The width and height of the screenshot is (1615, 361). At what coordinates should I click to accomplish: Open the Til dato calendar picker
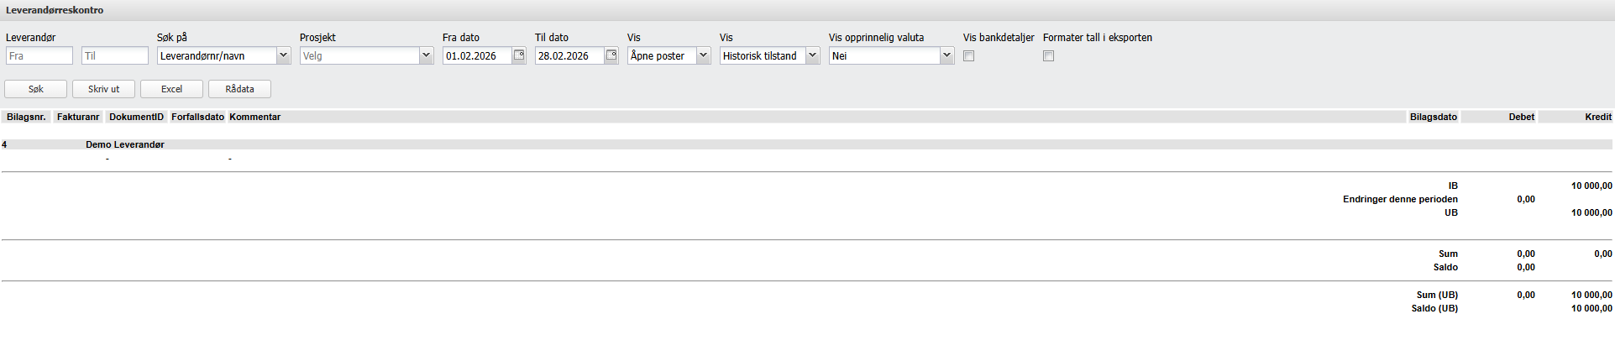pos(611,55)
